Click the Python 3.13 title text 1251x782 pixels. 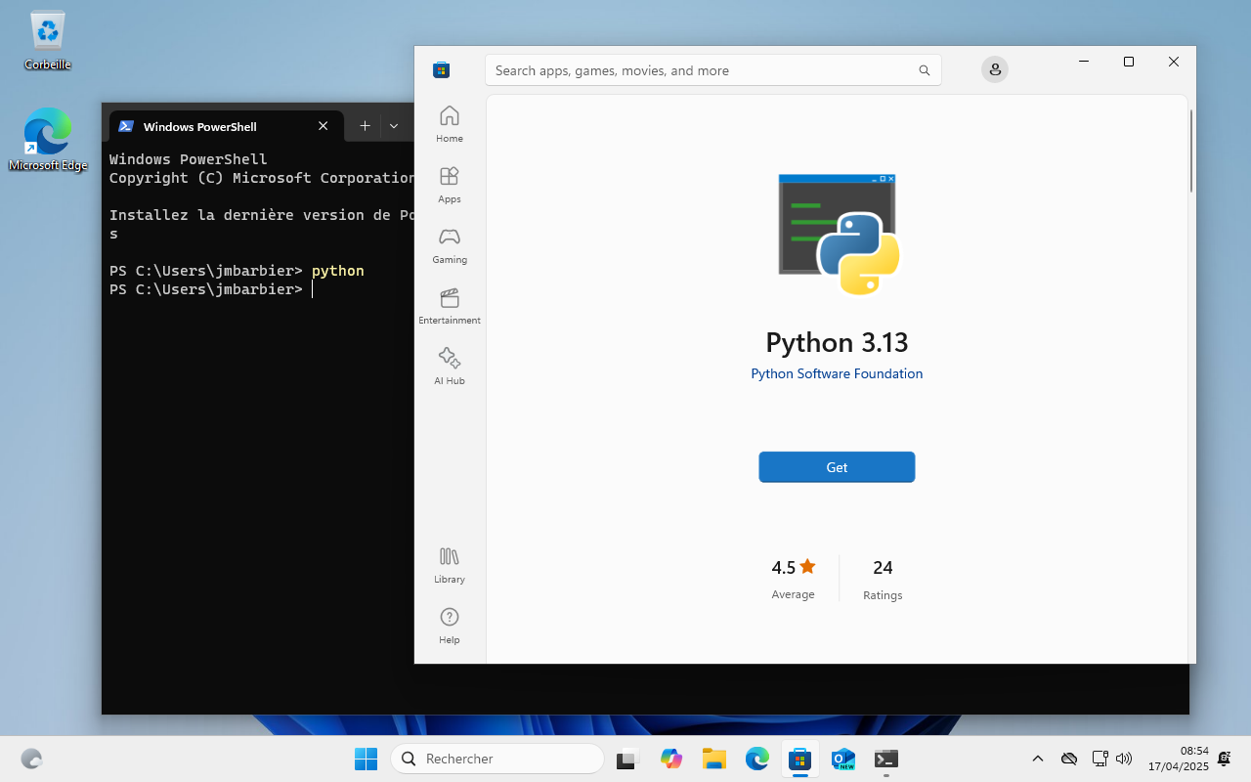click(837, 342)
